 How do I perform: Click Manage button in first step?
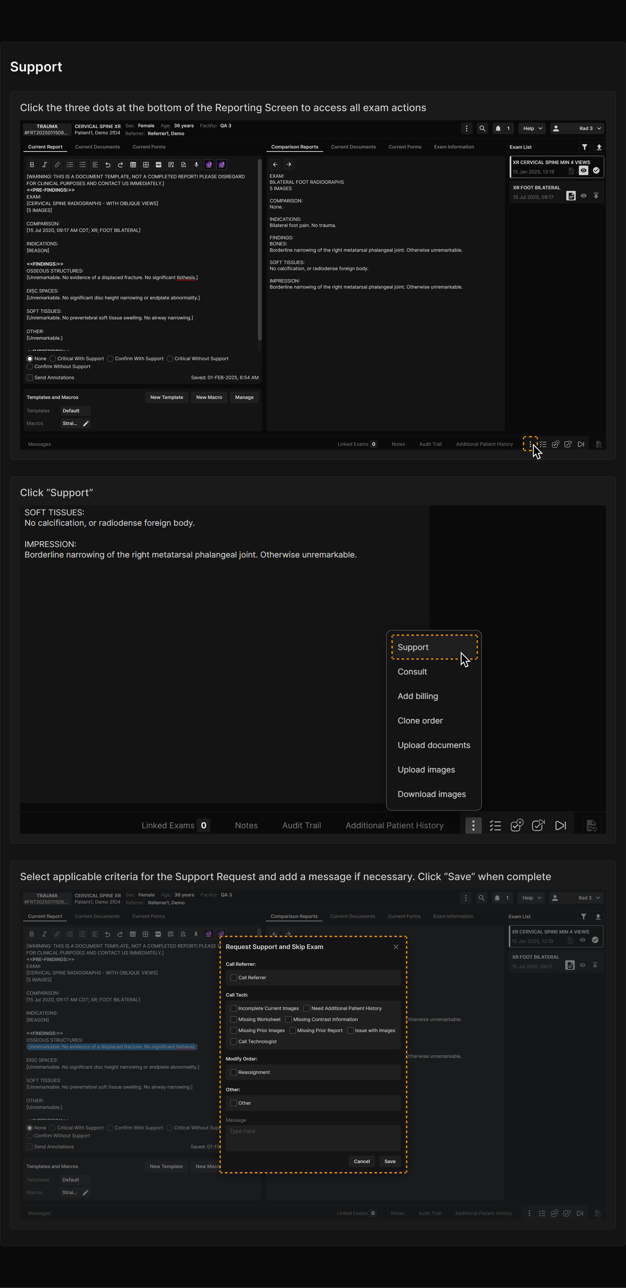click(244, 397)
